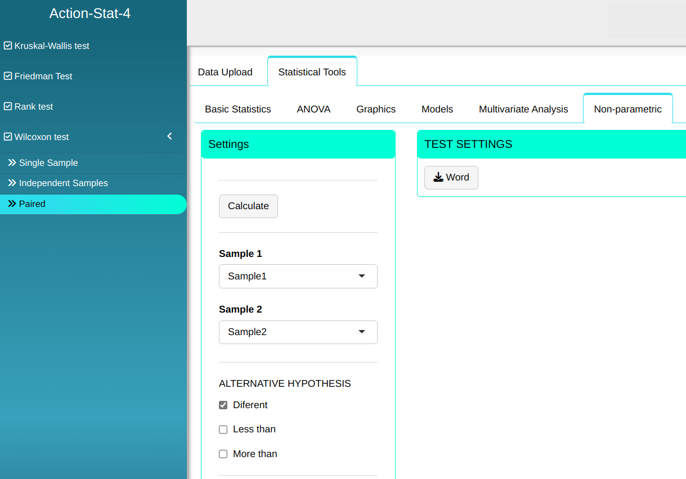Viewport: 686px width, 479px height.
Task: Click the Paired double-arrow icon
Action: (x=12, y=204)
